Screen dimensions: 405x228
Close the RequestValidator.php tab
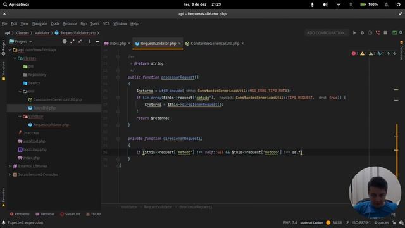tap(179, 44)
